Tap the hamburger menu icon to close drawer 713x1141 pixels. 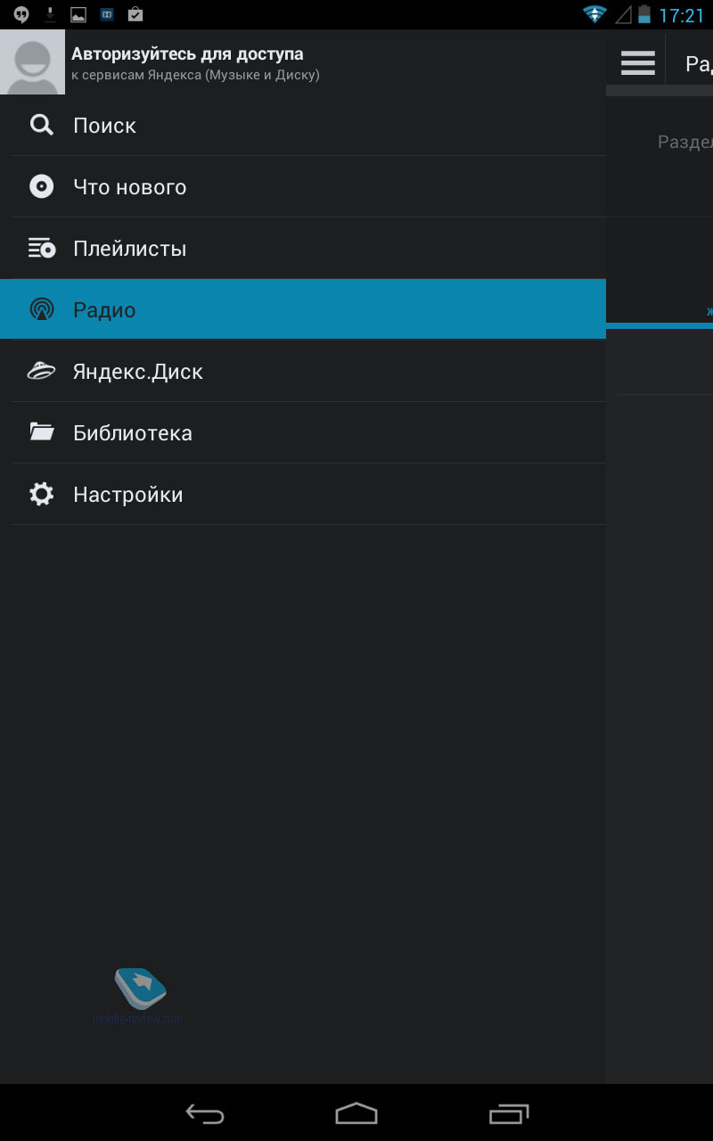point(637,63)
